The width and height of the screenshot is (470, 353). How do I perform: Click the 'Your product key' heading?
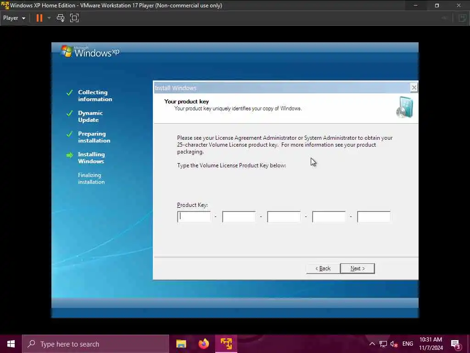click(186, 102)
